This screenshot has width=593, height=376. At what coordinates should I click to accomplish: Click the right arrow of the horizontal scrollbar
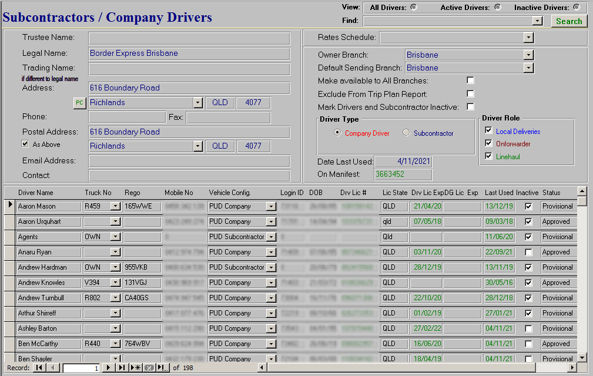[572, 367]
